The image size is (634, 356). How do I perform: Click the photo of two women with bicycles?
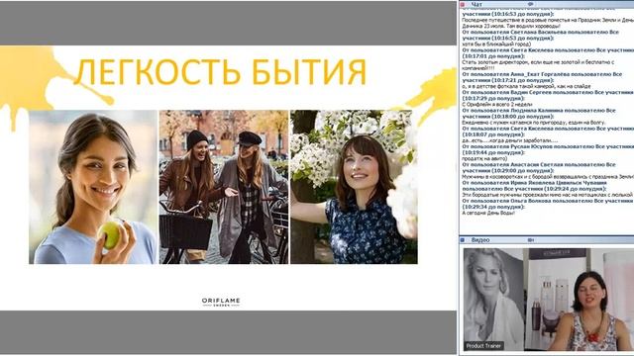pyautogui.click(x=224, y=187)
